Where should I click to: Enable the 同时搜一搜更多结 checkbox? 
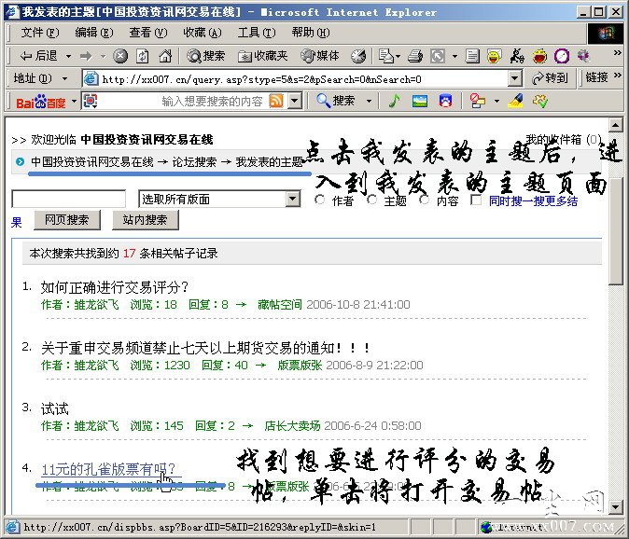477,200
